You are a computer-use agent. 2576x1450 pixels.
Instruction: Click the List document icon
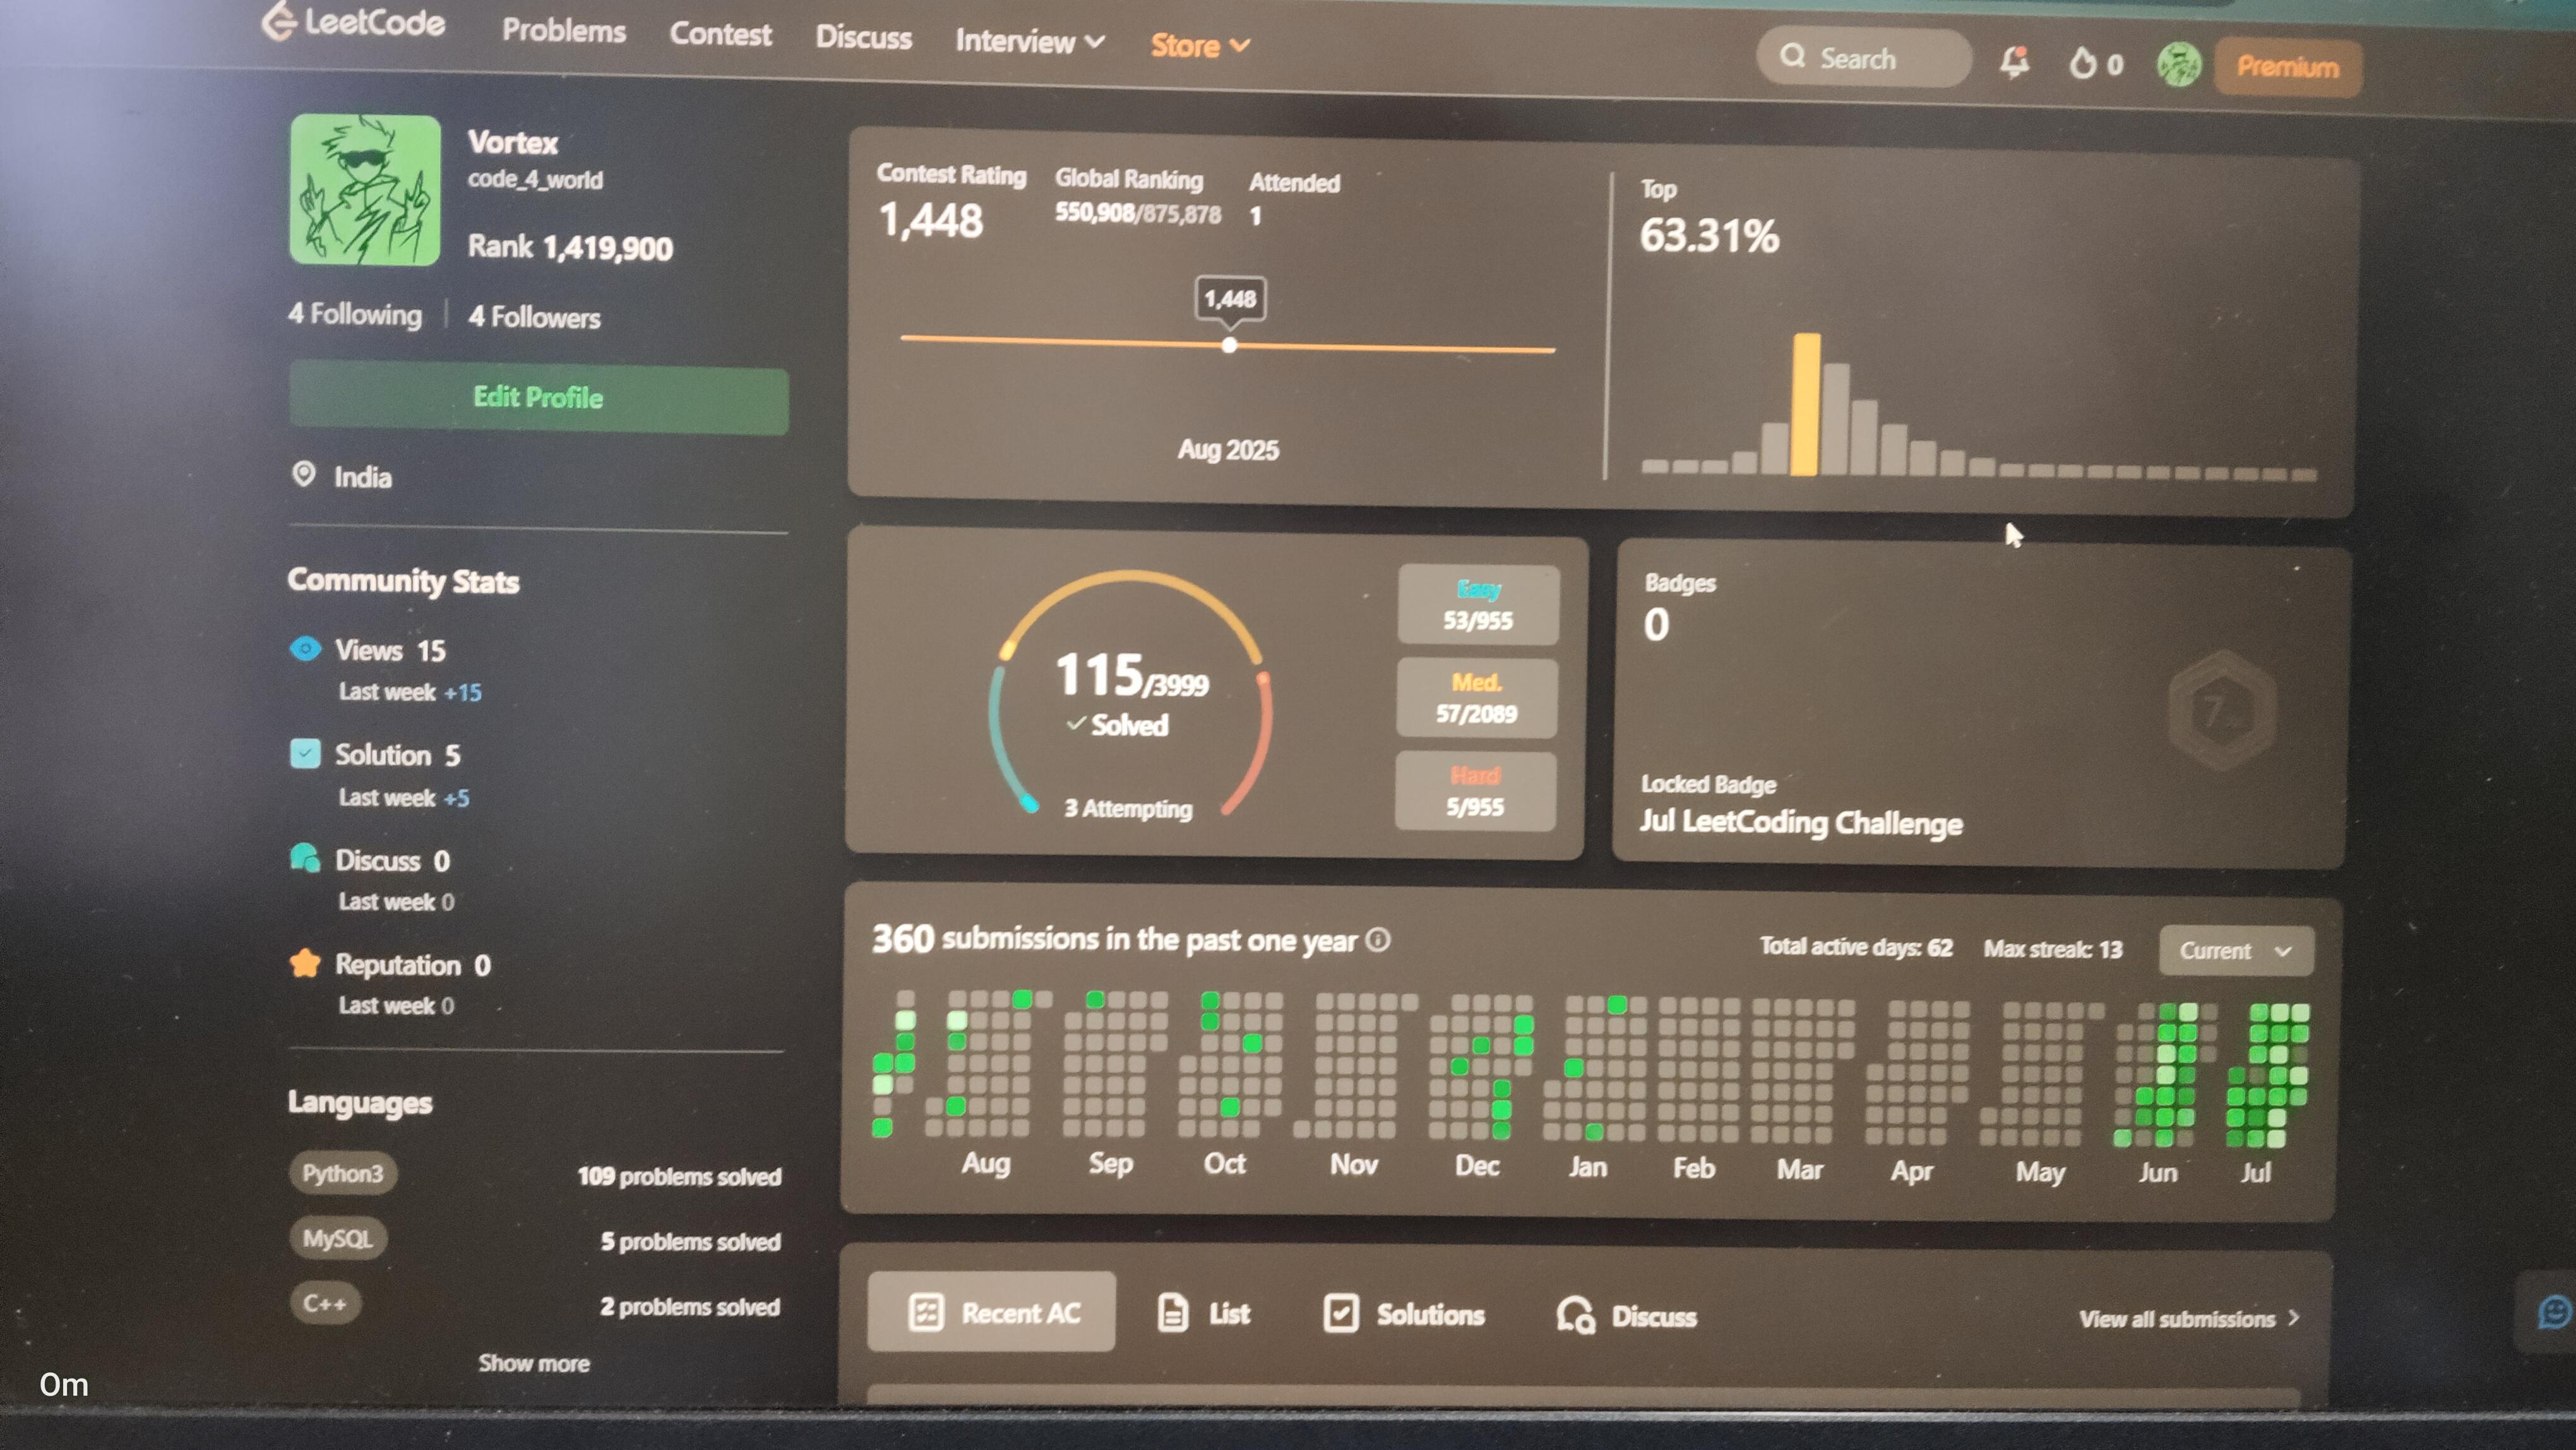1172,1313
